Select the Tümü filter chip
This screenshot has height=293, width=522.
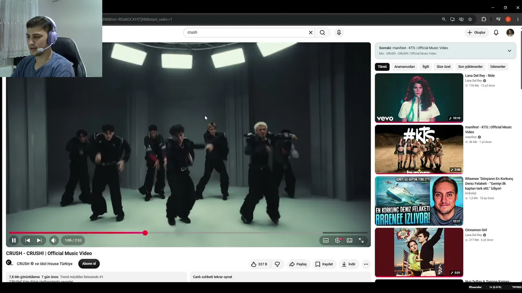pos(382,67)
